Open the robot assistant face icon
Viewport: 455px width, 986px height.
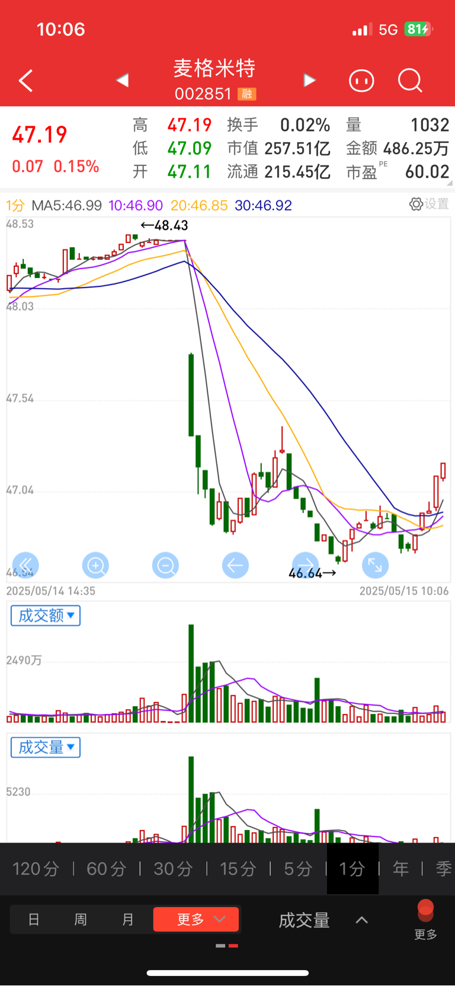(361, 80)
